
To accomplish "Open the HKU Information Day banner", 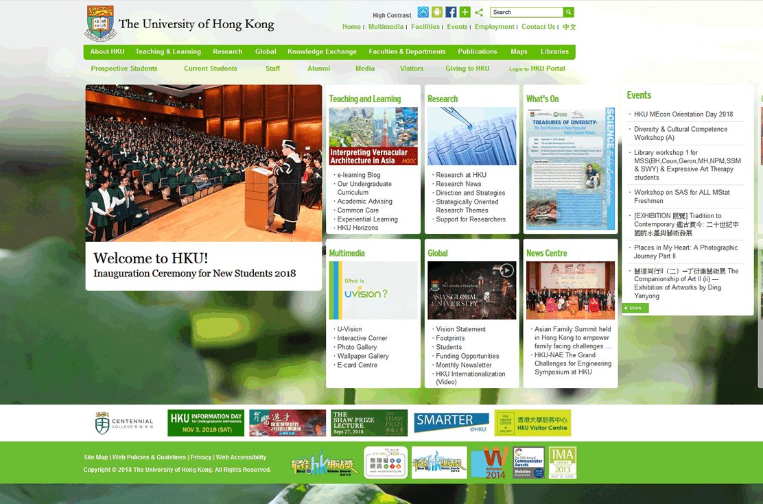I will 206,423.
